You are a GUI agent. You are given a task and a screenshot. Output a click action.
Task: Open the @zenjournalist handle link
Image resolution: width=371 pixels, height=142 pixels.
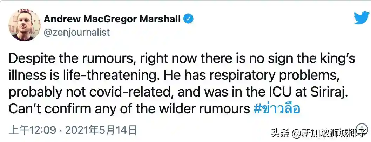76,33
